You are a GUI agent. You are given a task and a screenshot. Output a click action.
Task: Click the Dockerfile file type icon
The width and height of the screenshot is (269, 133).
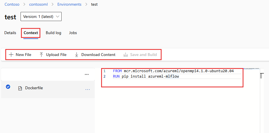coord(20,88)
